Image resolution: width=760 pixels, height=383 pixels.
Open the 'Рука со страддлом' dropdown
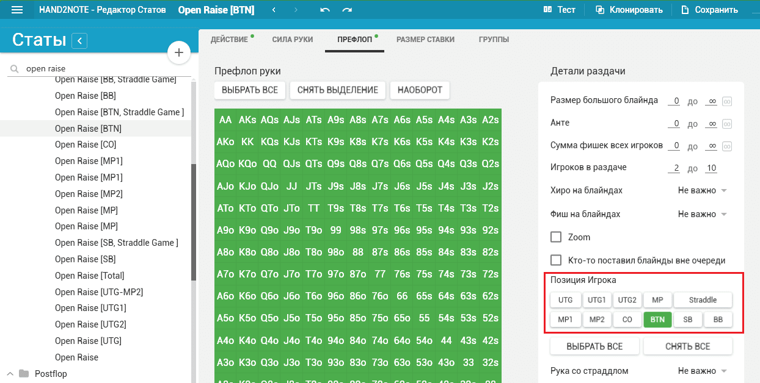point(702,371)
